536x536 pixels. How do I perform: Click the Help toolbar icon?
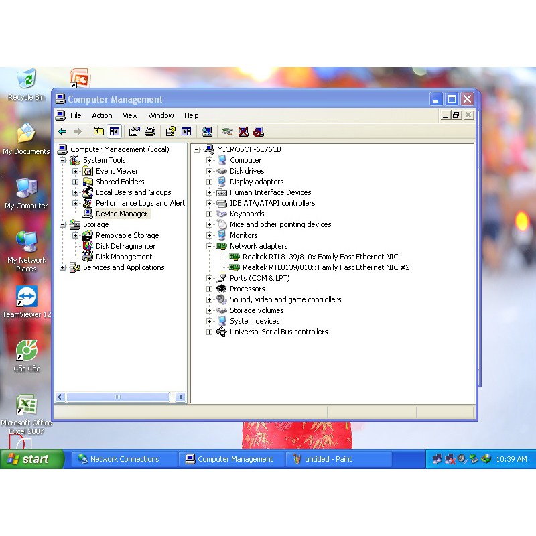170,131
